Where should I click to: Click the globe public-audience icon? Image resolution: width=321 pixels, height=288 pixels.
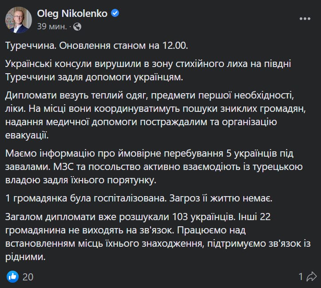click(x=77, y=27)
